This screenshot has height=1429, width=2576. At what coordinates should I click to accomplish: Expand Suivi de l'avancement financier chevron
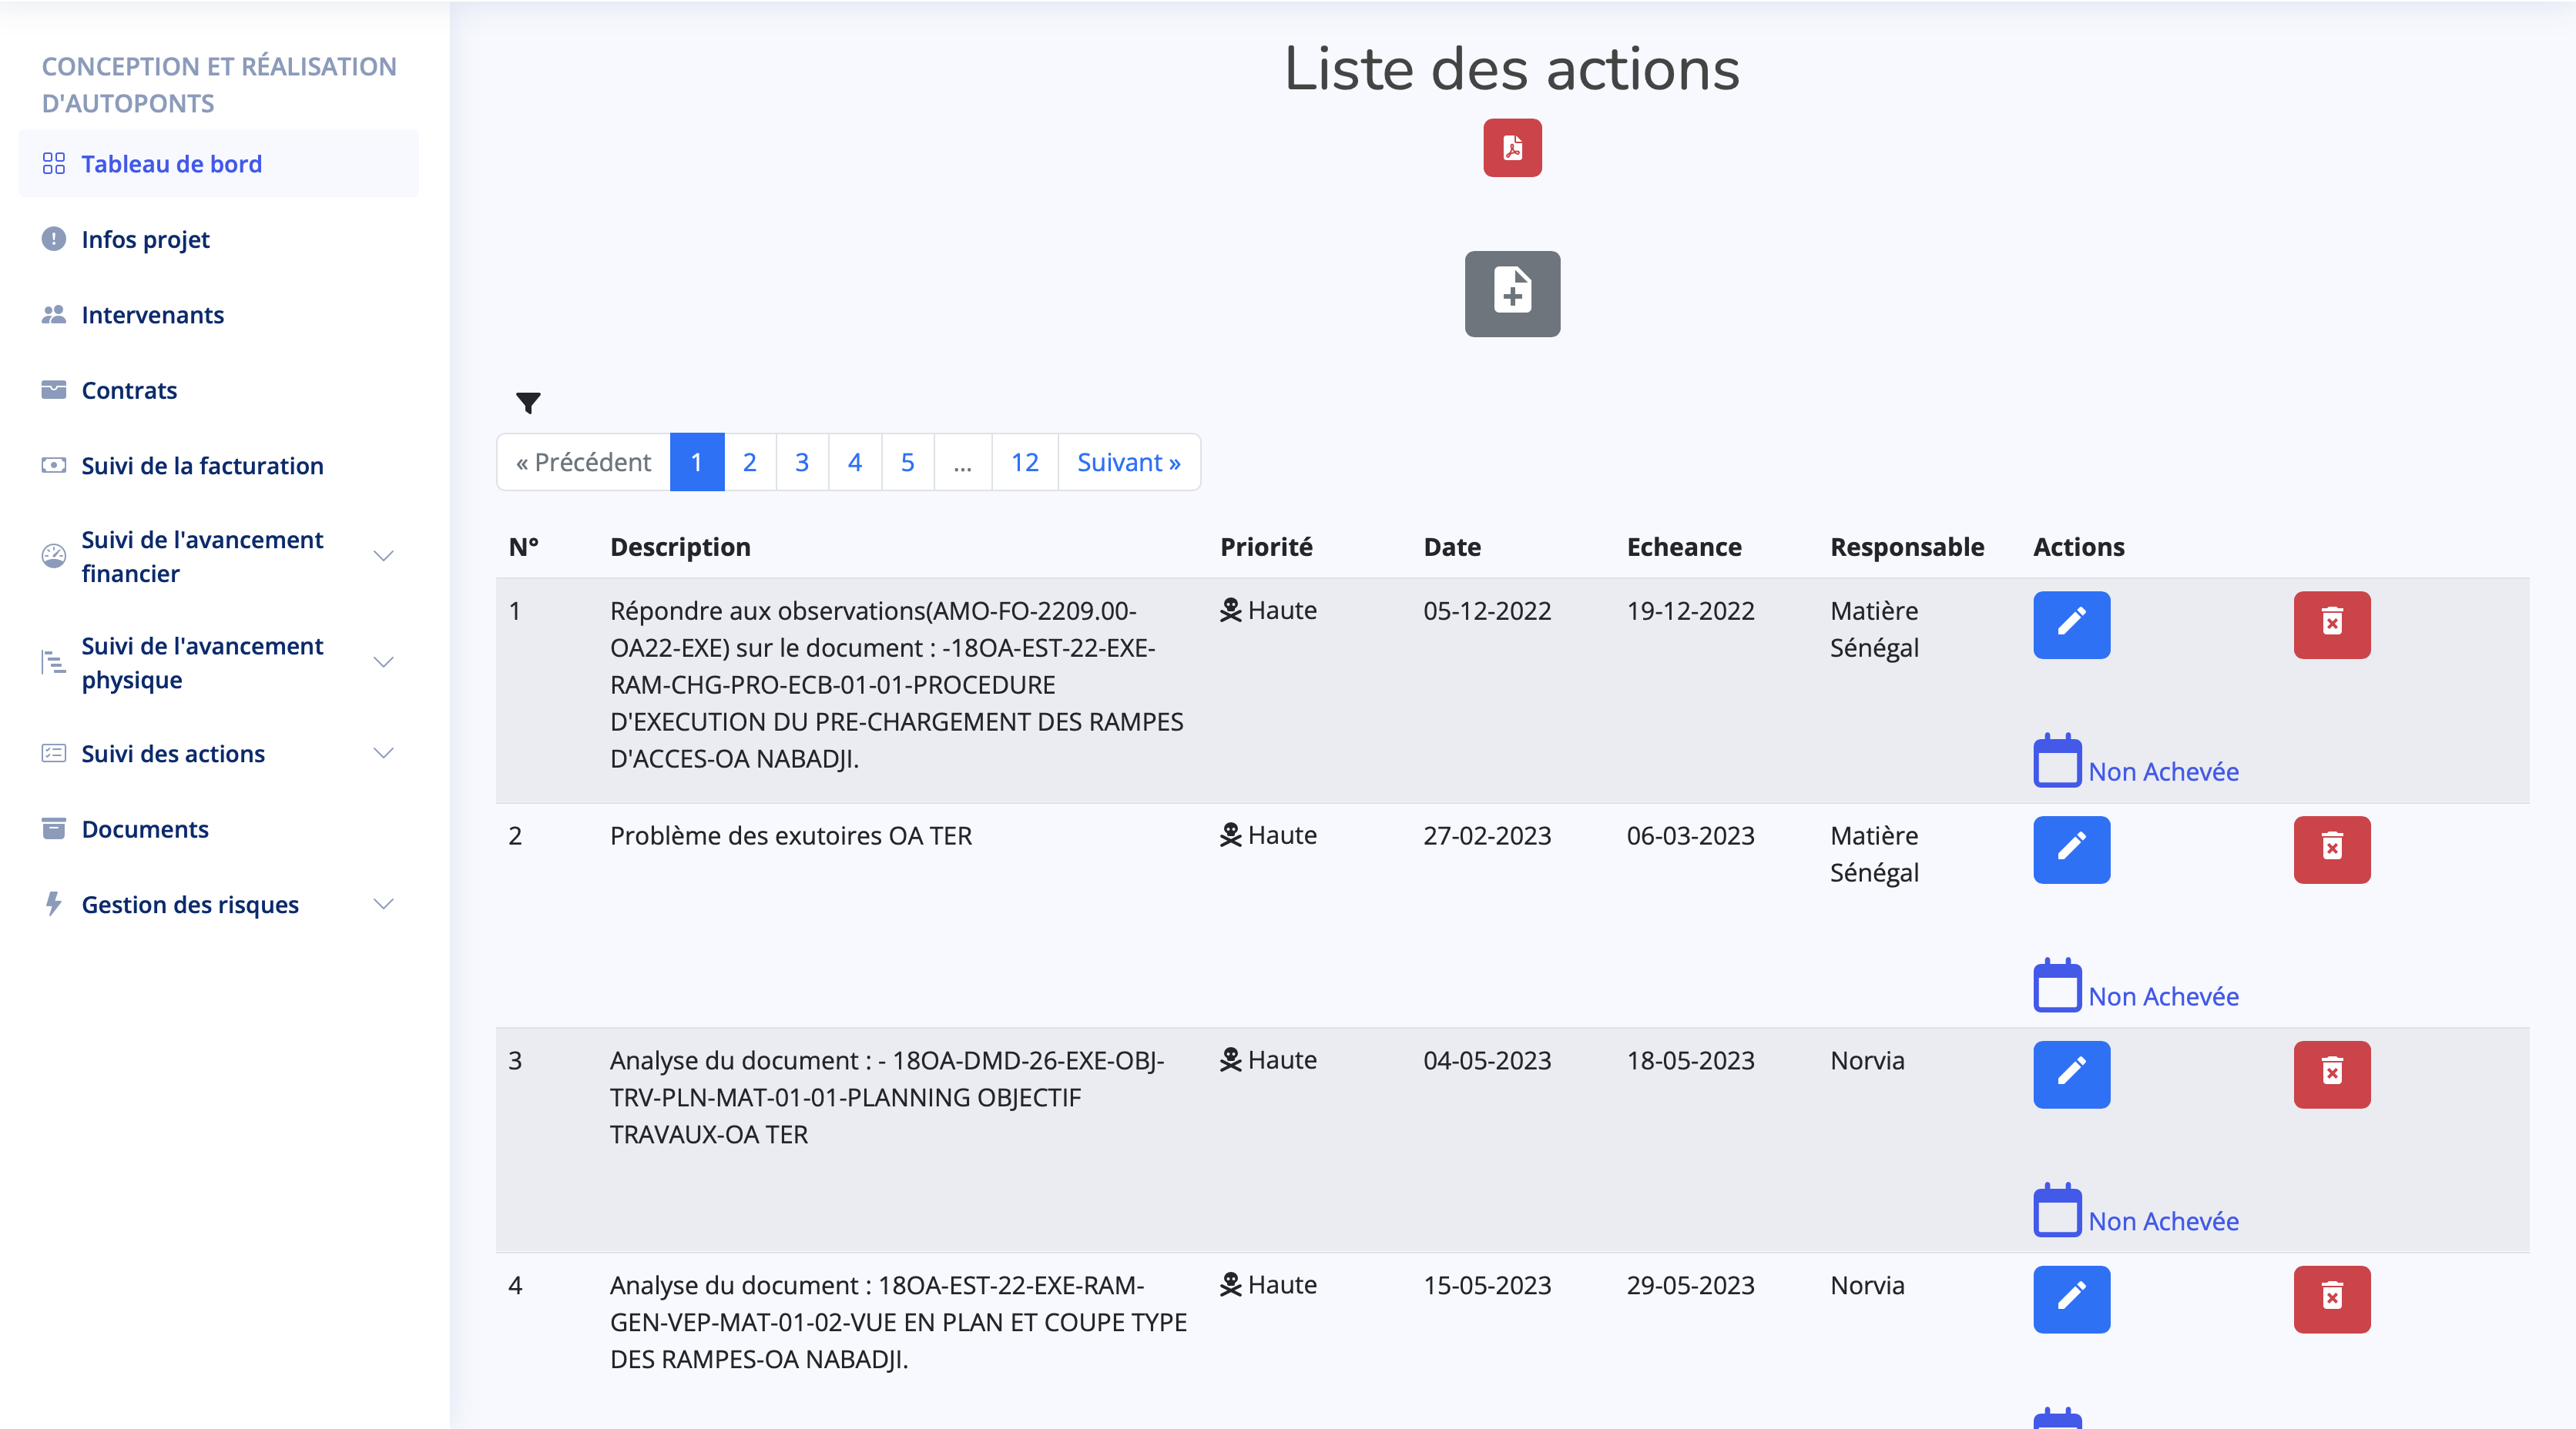383,556
